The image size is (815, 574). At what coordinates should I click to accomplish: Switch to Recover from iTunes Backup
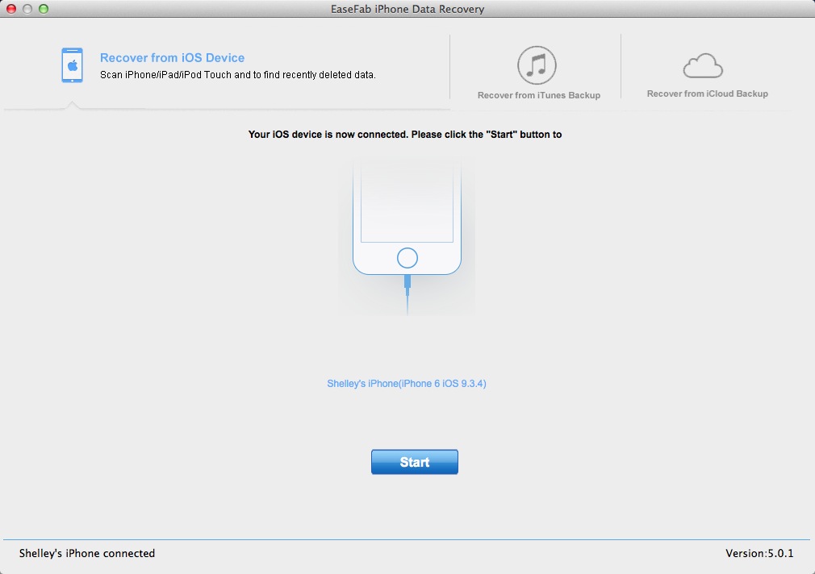[x=539, y=95]
